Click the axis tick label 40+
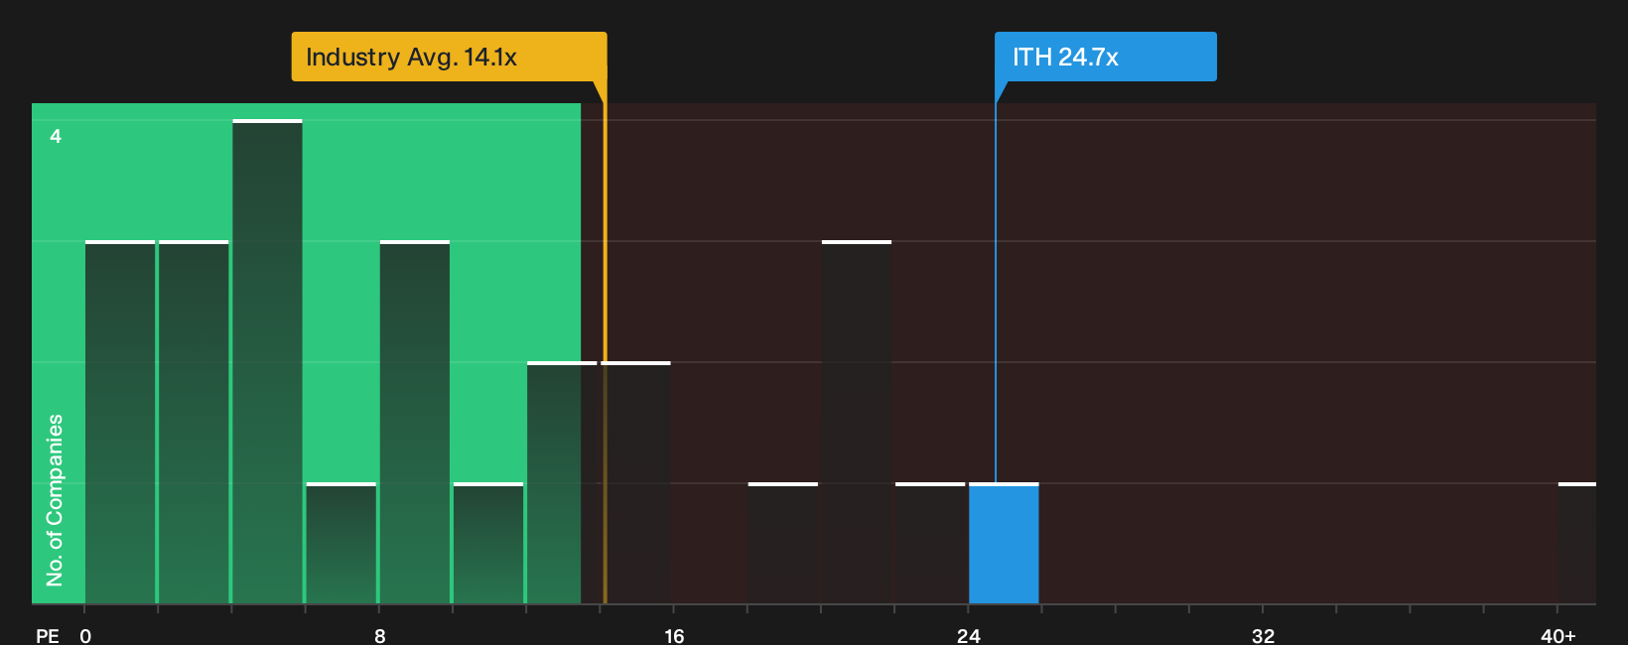Screen dimensions: 1628x645 click(x=1558, y=635)
